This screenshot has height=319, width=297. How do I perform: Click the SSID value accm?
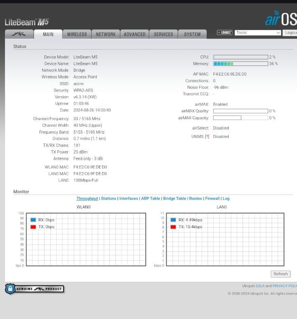pos(78,84)
